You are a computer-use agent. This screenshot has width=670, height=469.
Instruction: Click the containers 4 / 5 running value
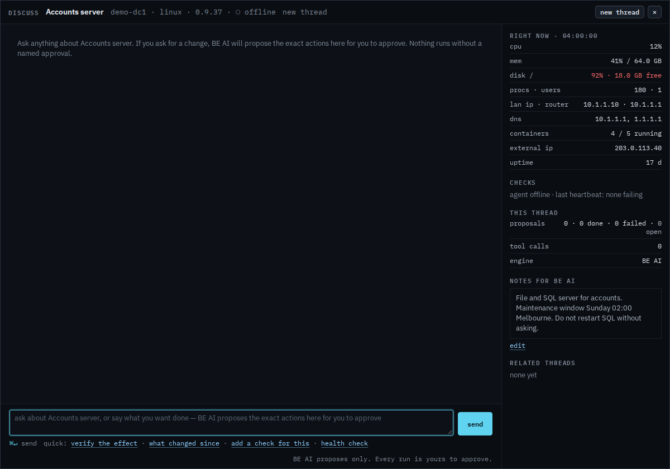(x=636, y=133)
